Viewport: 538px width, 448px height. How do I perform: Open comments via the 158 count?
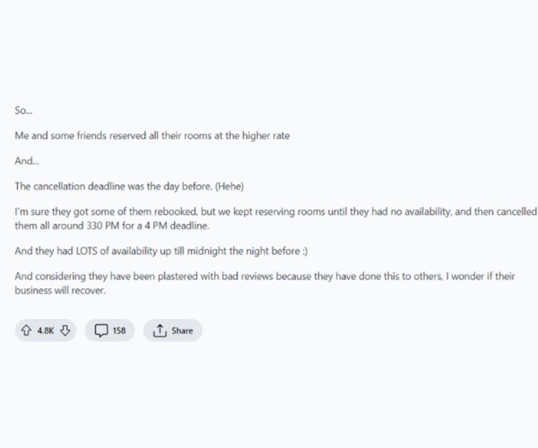[119, 331]
